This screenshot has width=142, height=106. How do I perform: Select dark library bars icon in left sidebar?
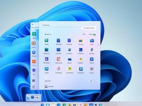34,81
